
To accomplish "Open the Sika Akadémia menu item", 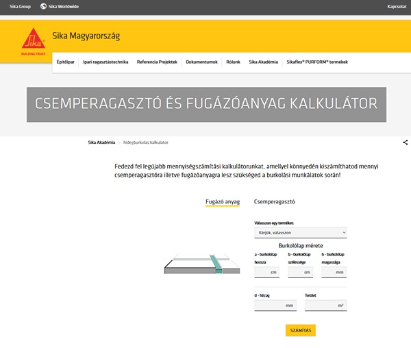I will (x=264, y=62).
